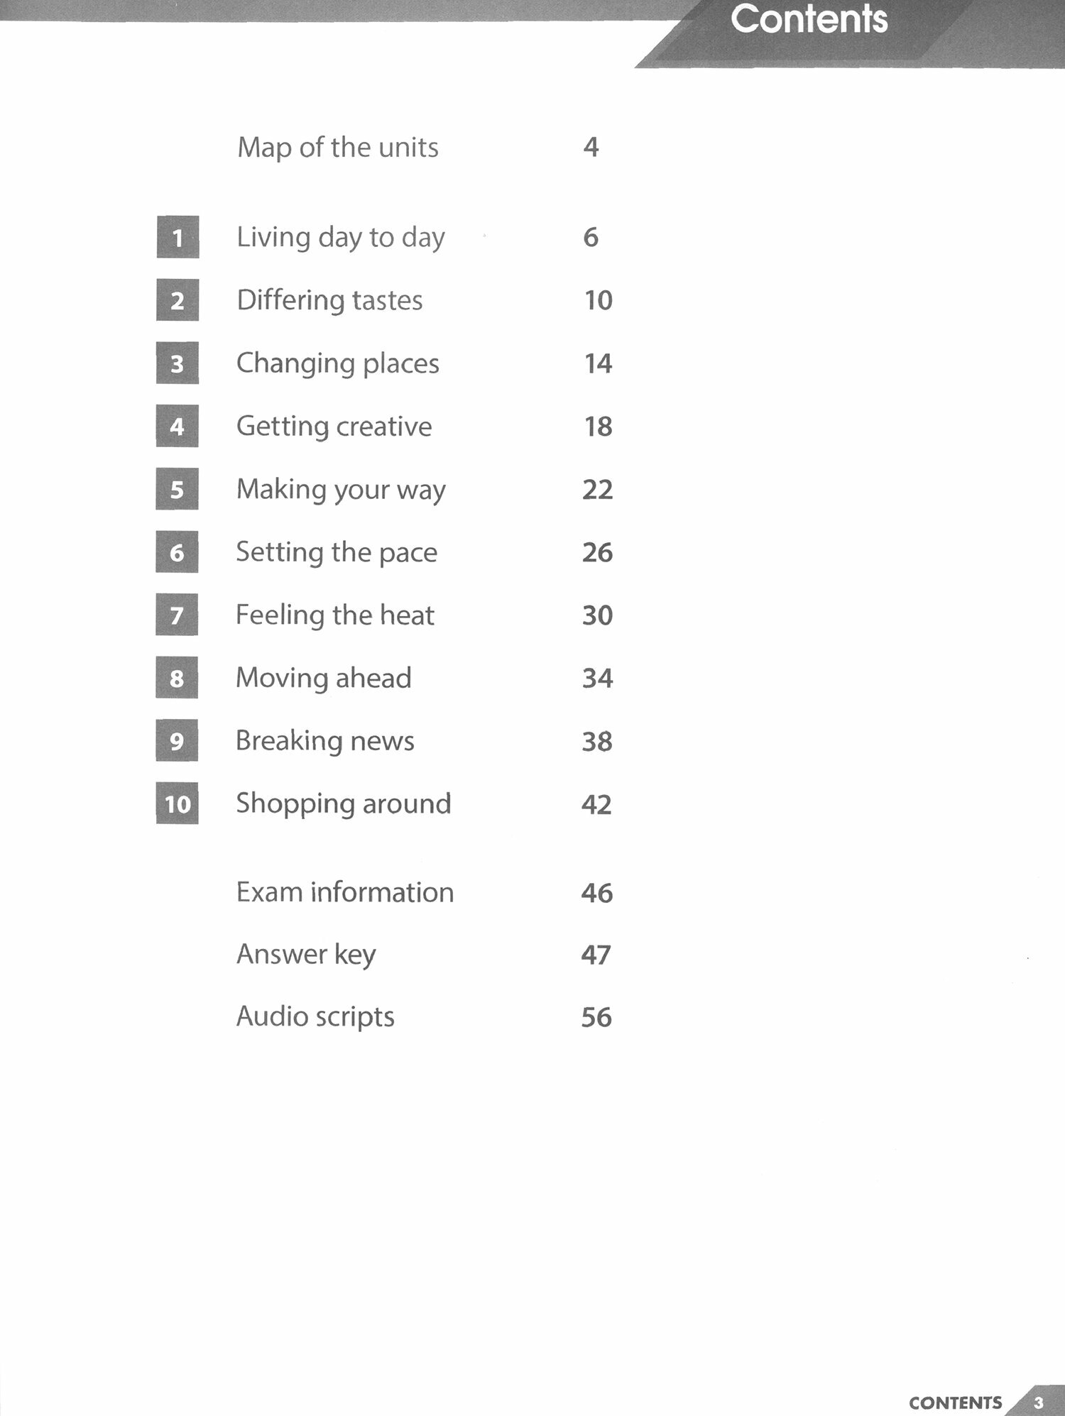Select the unit 3 number square
Image resolution: width=1065 pixels, height=1416 pixels.
click(177, 363)
